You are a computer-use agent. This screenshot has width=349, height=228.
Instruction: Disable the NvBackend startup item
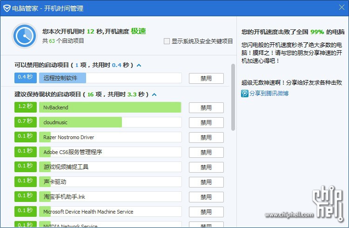click(x=206, y=108)
